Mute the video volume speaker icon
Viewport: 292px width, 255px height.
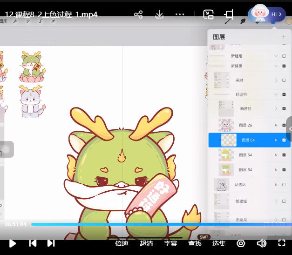point(261,243)
